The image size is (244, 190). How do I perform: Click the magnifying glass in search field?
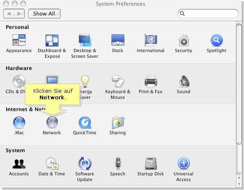click(x=182, y=14)
